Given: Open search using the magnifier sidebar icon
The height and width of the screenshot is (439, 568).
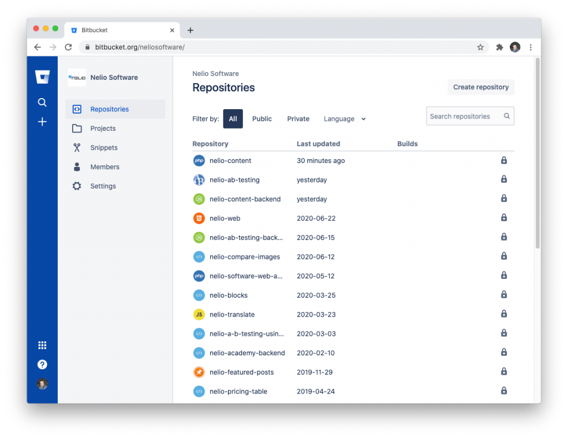Looking at the screenshot, I should click(42, 102).
